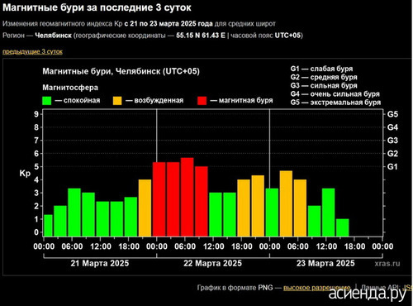Click the G5 storm level label

coord(392,114)
